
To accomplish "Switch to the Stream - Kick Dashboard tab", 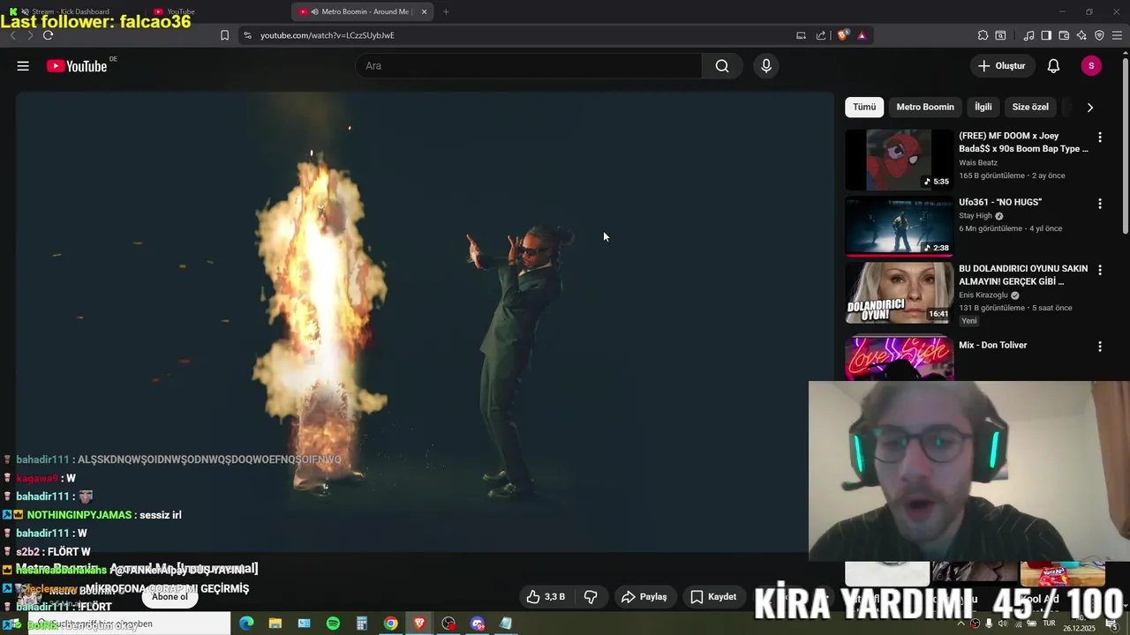I will coord(71,11).
